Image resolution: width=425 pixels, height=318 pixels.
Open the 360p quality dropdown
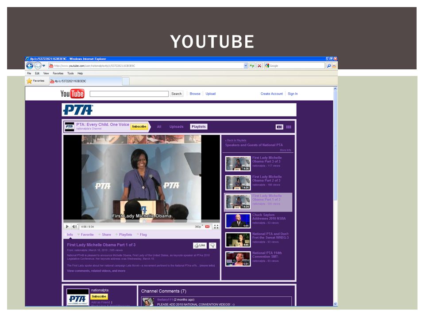tap(199, 227)
